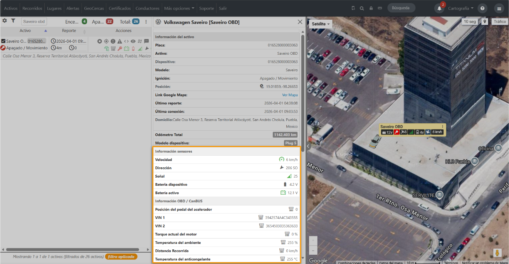Click the exclamation alert action icon
Viewport: 509px width, 264px height.
click(x=113, y=41)
